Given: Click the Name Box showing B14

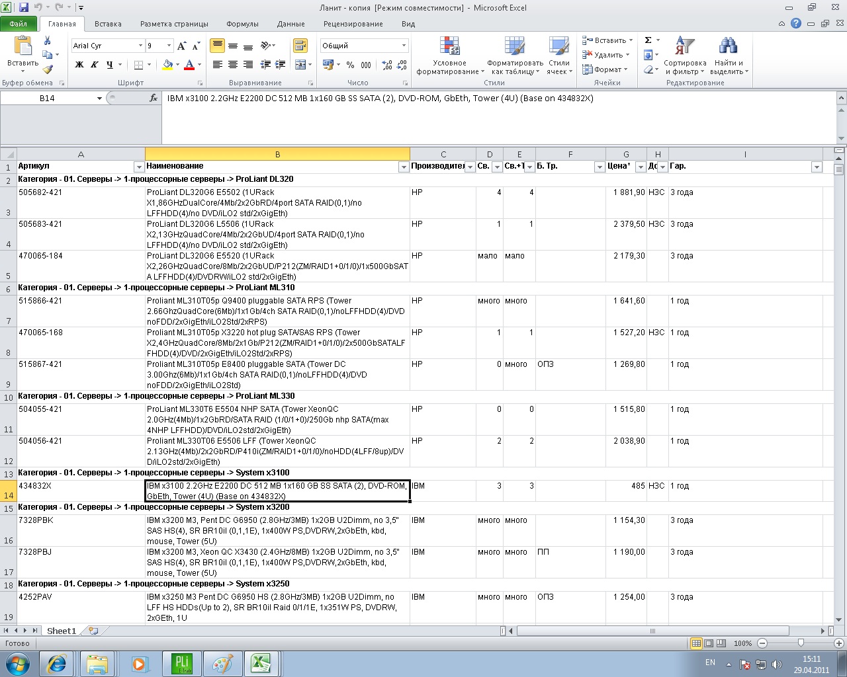Looking at the screenshot, I should tap(48, 99).
